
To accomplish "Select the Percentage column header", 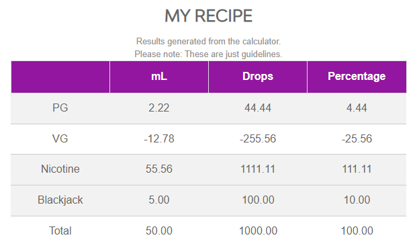I will [357, 77].
